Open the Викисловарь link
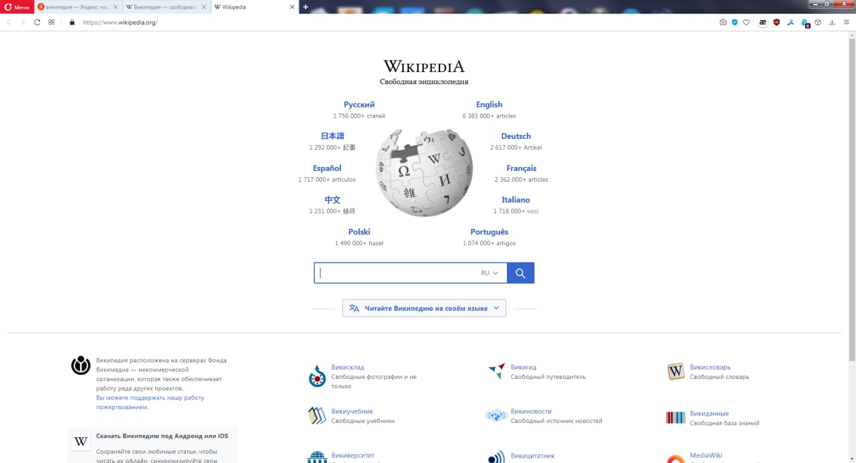Viewport: 856px width, 463px height. click(710, 367)
